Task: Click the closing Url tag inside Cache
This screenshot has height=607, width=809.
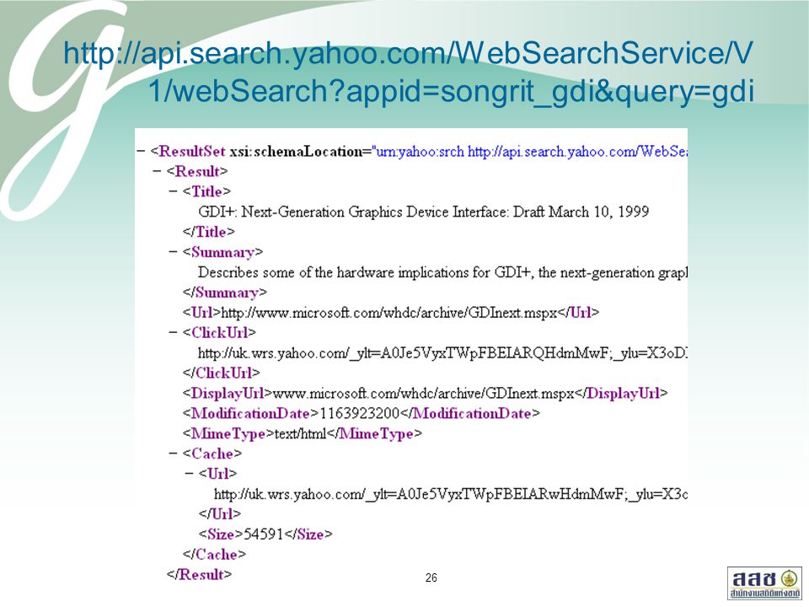Action: pyautogui.click(x=220, y=514)
